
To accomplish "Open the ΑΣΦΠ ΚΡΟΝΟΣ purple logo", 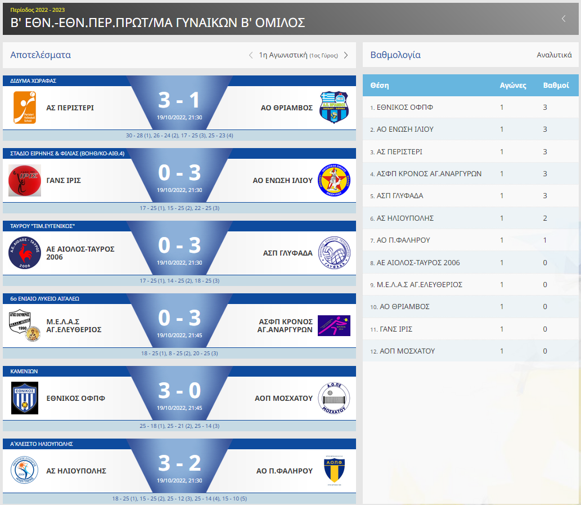I will click(334, 325).
